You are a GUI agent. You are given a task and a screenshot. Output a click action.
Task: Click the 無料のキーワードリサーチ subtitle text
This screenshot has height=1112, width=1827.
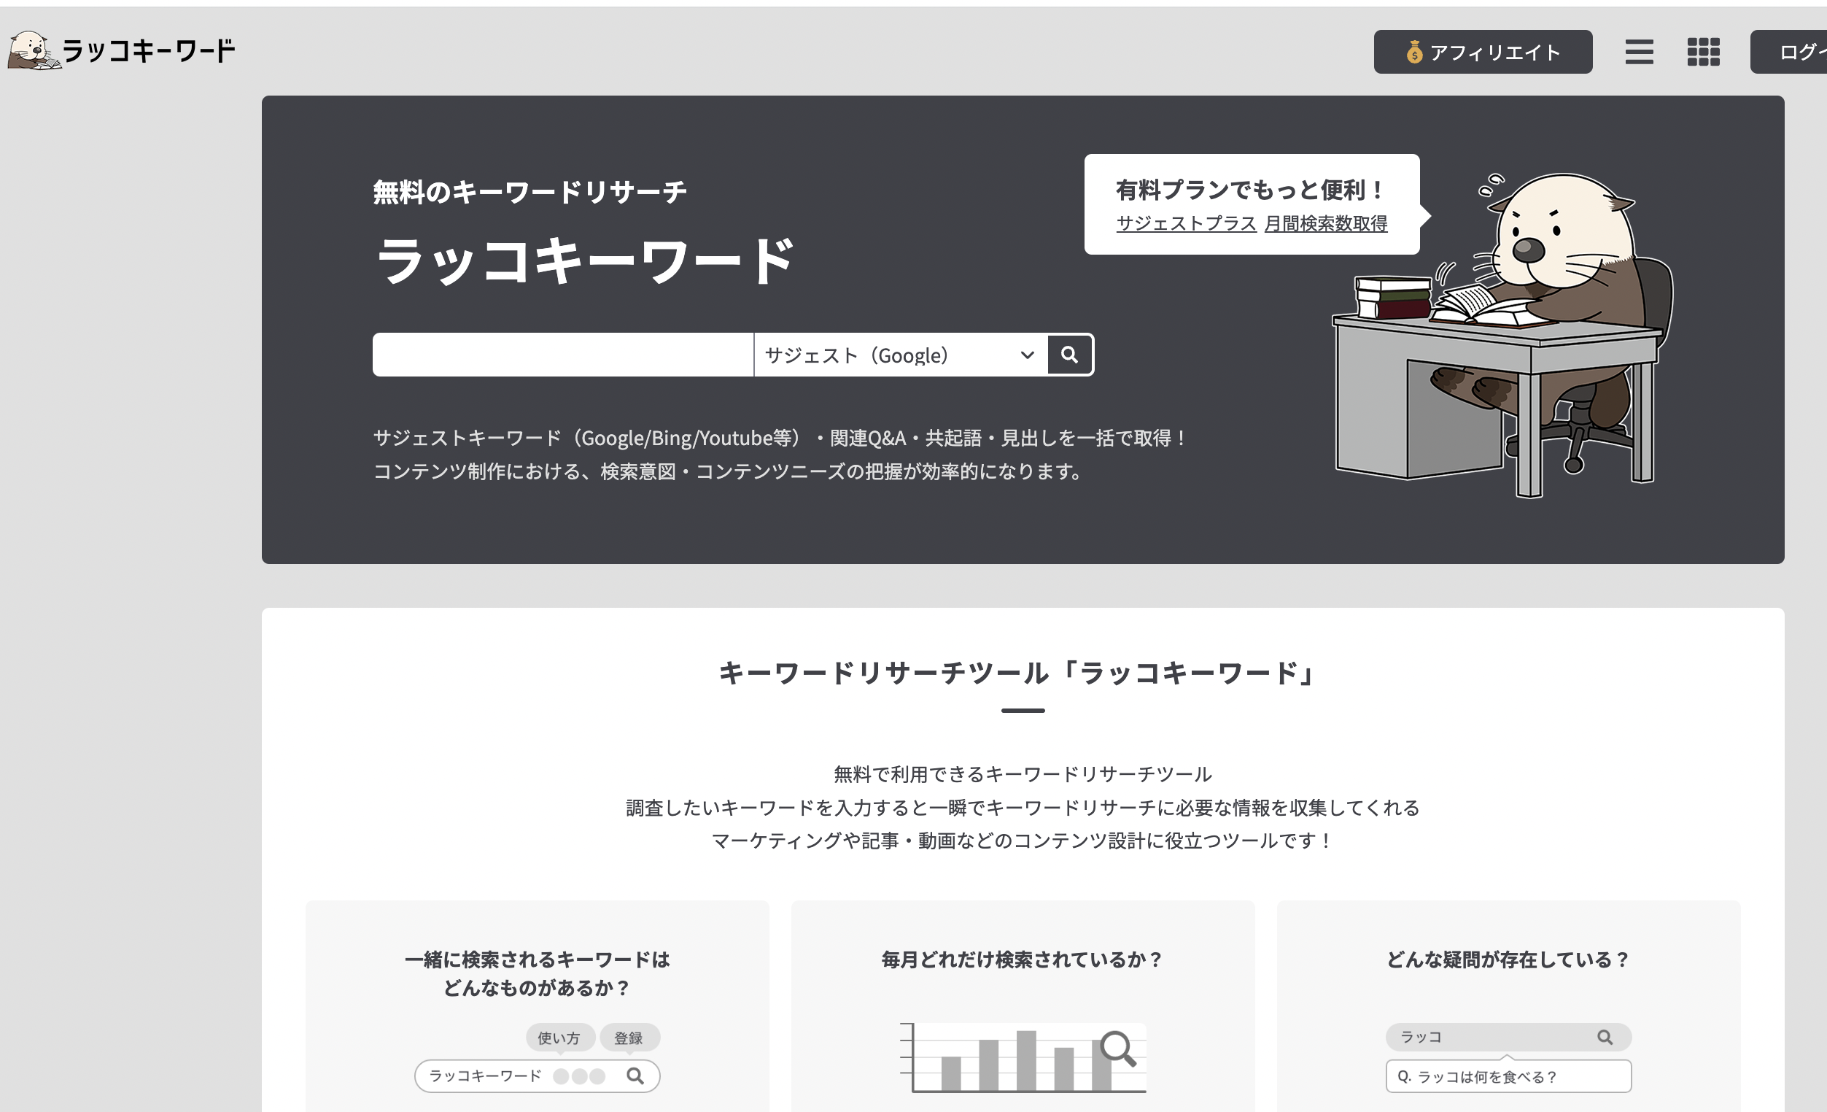[530, 192]
